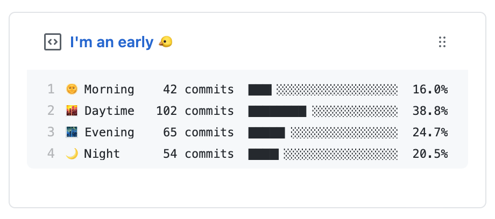Click the Evening commits progress bar
Image resolution: width=495 pixels, height=219 pixels.
click(323, 133)
